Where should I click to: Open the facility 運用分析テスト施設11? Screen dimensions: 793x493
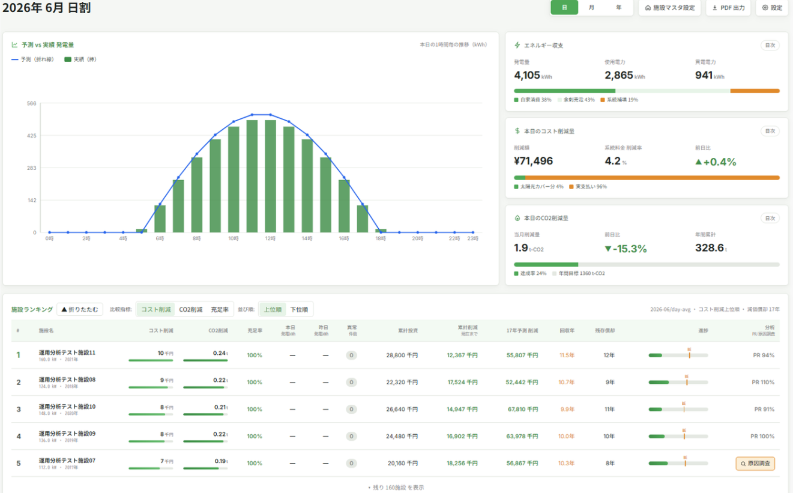tap(67, 352)
